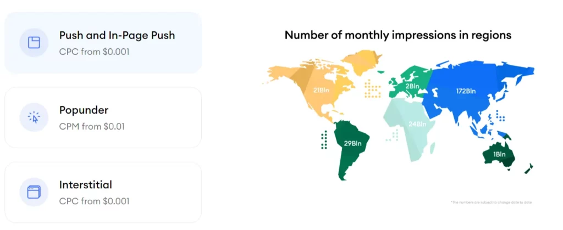Select the 29Bln label on South America
Viewport: 563px width, 230px height.
tap(352, 144)
